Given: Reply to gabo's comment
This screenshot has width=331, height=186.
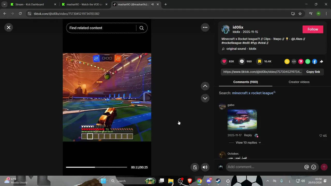Looking at the screenshot, I should pyautogui.click(x=248, y=135).
